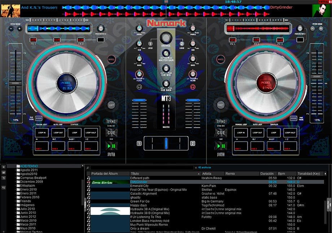Toggle right deck SHIFT button
This screenshot has height=233, width=332.
point(220,105)
